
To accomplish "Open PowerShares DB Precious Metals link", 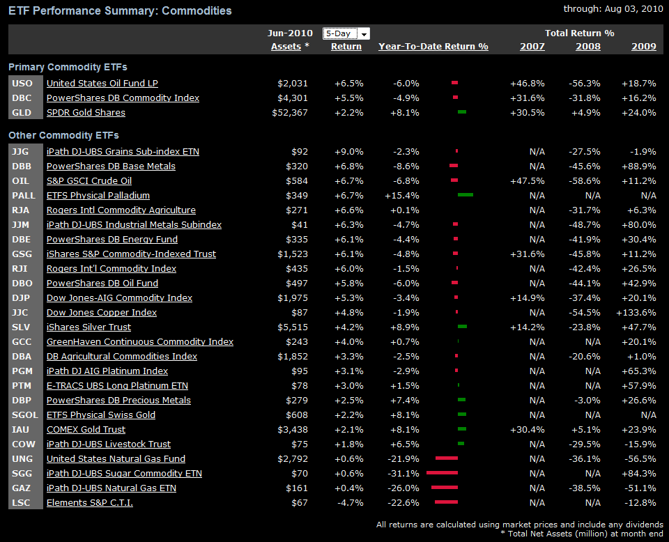I will [118, 401].
